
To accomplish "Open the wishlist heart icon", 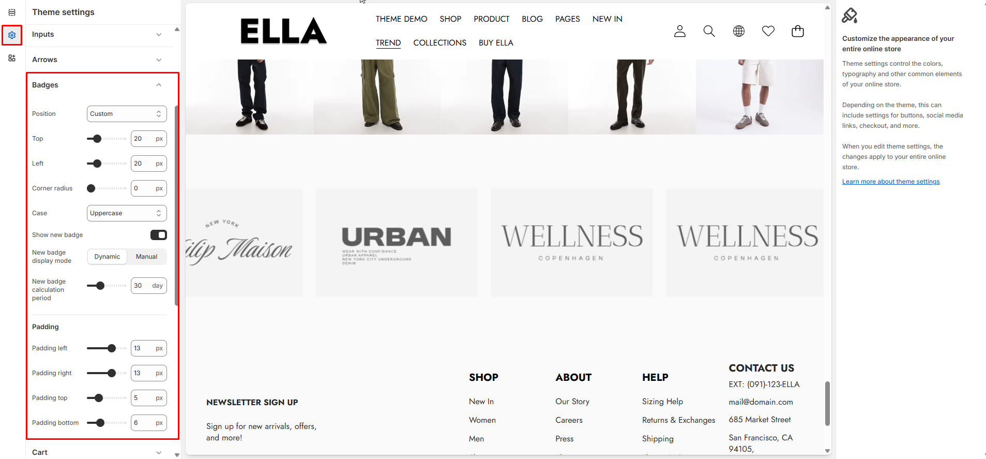I will pos(768,32).
